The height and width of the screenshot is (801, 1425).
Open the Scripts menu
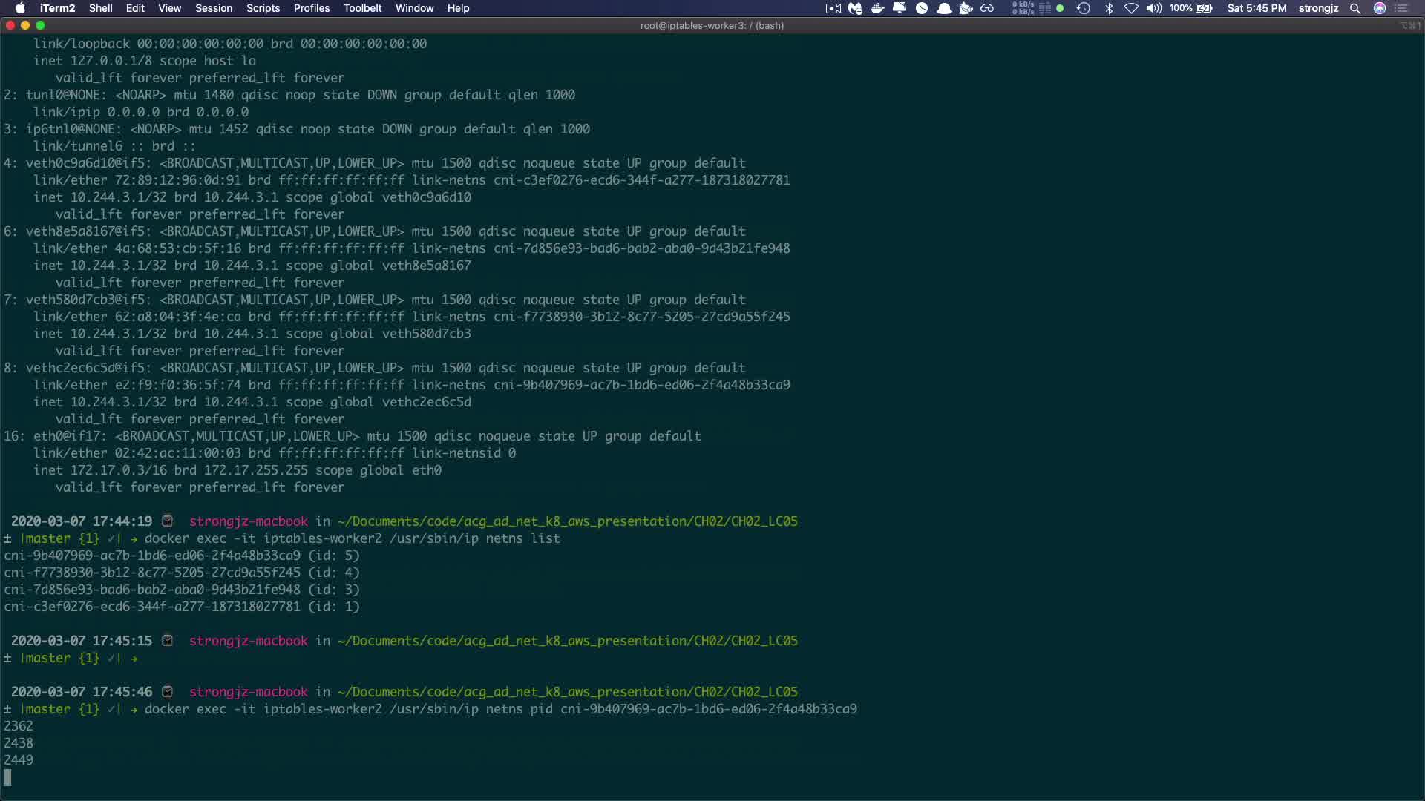point(263,8)
